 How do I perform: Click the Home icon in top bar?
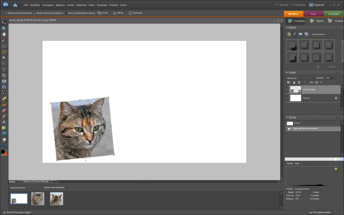[15, 4]
